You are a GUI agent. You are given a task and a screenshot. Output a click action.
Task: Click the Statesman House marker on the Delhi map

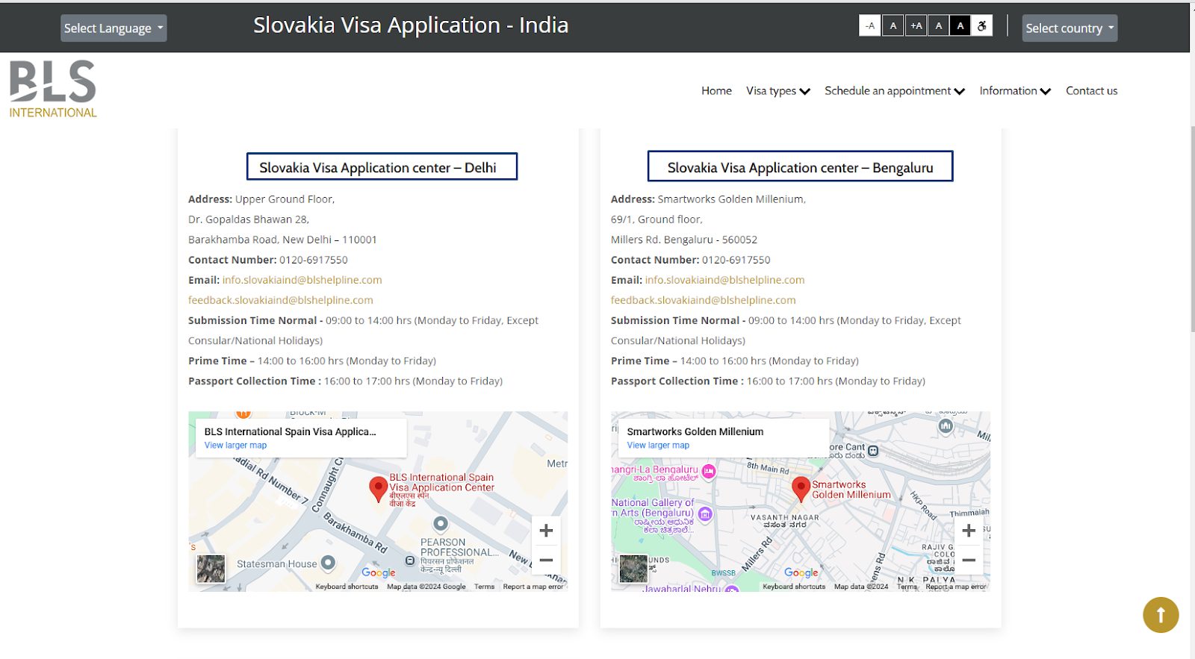[328, 563]
